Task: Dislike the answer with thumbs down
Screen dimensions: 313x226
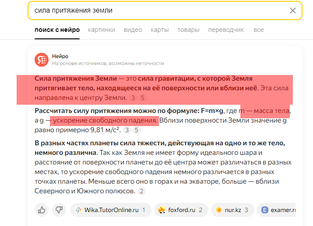Action: [59, 210]
